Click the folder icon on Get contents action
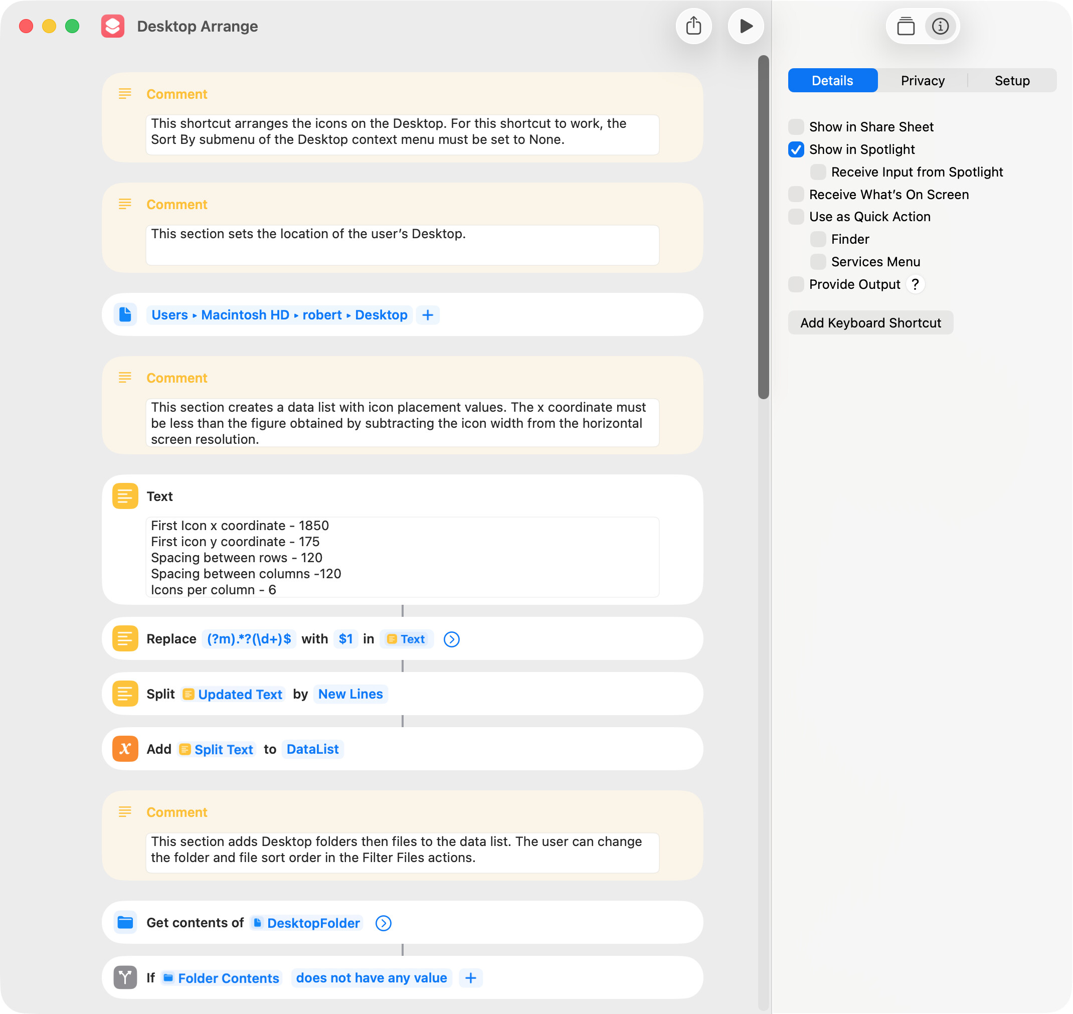 pos(125,922)
